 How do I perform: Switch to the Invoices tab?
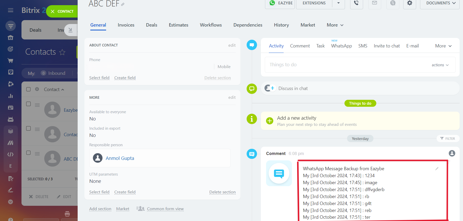pos(126,25)
